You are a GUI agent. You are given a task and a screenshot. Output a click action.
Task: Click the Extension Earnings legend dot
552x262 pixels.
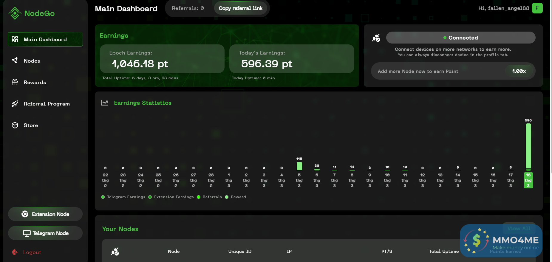(150, 197)
